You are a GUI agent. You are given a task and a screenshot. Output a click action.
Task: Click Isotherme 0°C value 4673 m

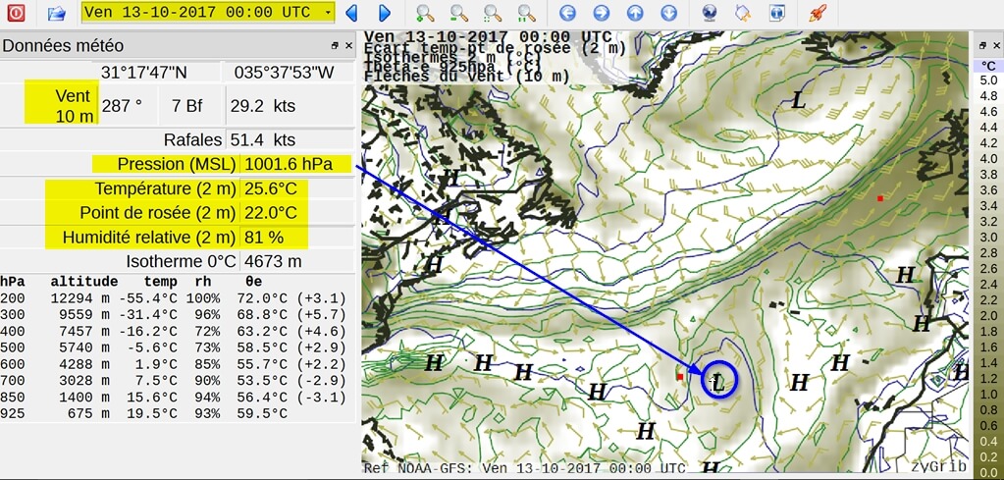pyautogui.click(x=273, y=262)
